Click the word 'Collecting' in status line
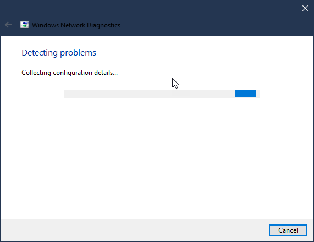 pos(36,73)
